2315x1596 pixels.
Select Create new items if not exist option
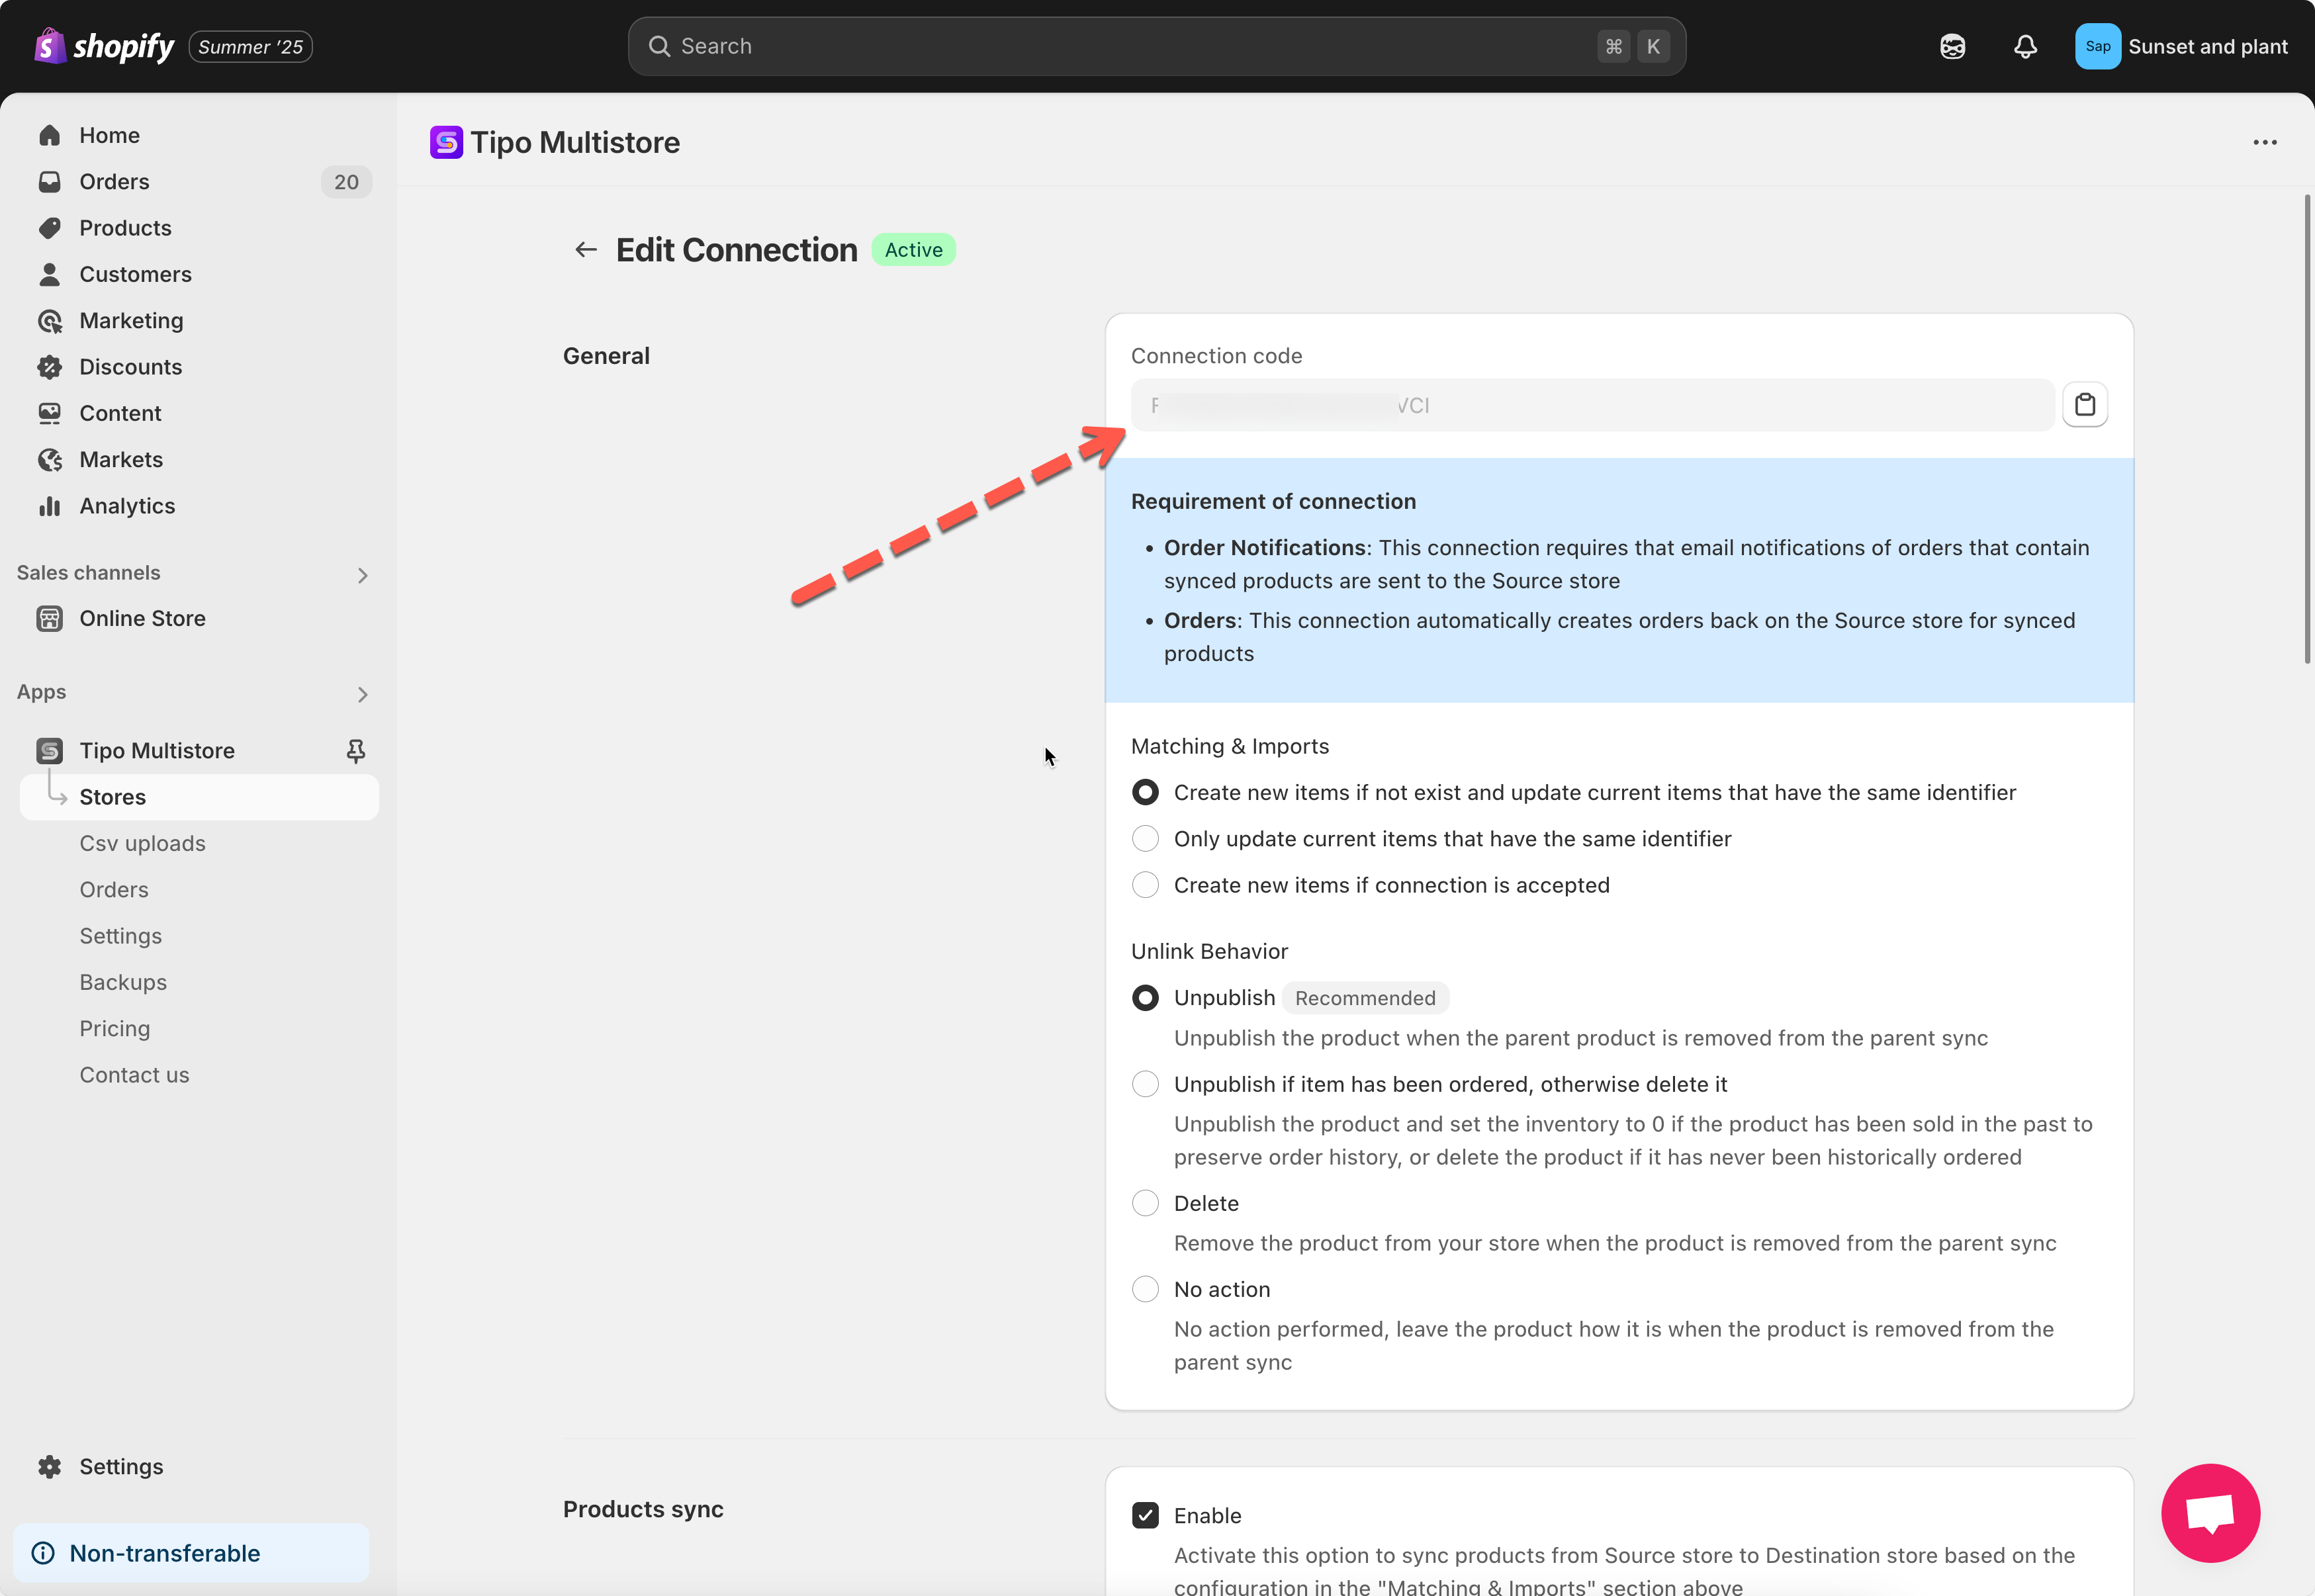[x=1145, y=792]
